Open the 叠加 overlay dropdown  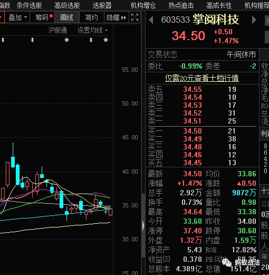click(17, 17)
